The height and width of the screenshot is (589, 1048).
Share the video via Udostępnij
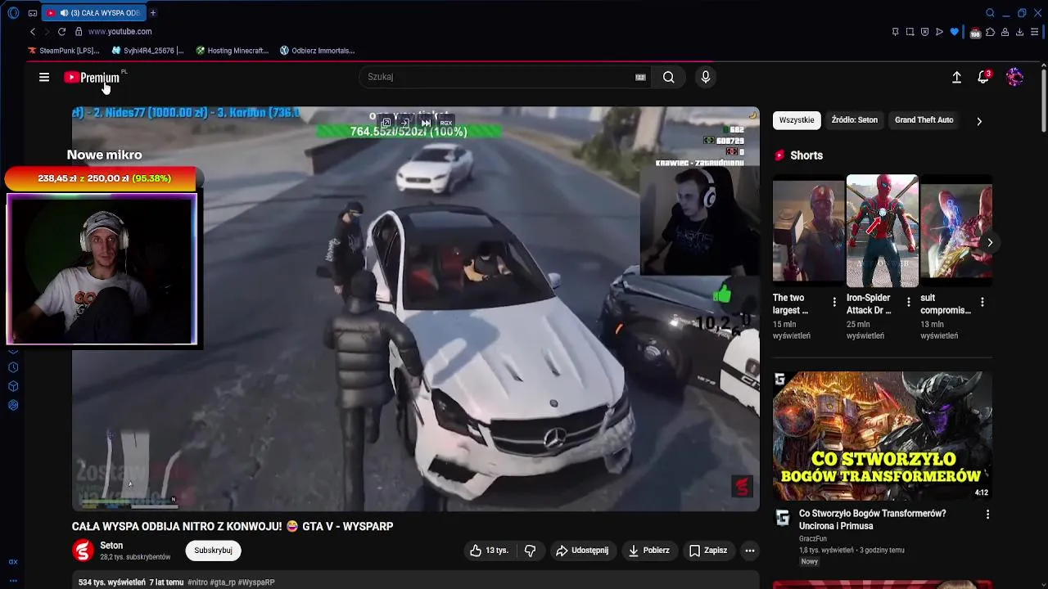[582, 551]
